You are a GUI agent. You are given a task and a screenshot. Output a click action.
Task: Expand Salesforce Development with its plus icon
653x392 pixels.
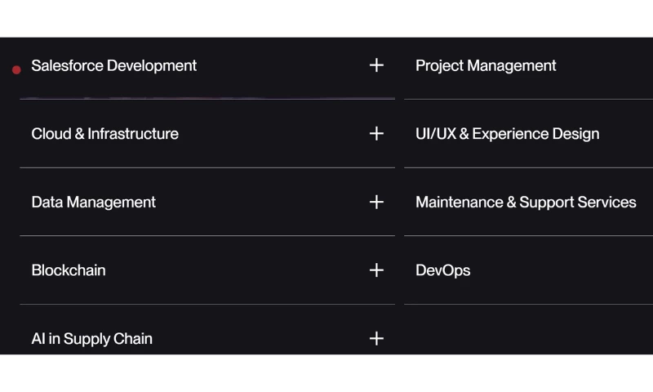(x=376, y=65)
